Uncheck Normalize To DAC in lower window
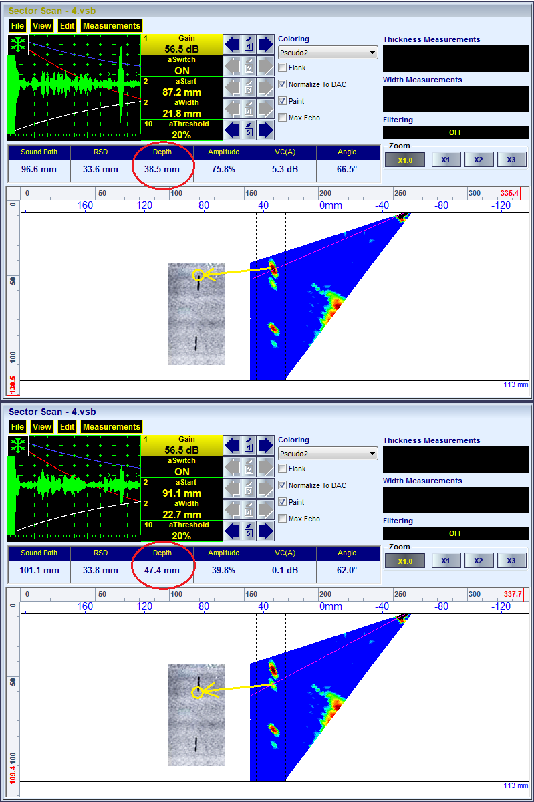 [x=283, y=485]
